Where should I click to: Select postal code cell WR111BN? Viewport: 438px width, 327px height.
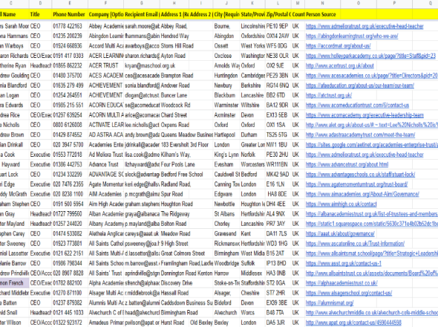click(x=278, y=164)
